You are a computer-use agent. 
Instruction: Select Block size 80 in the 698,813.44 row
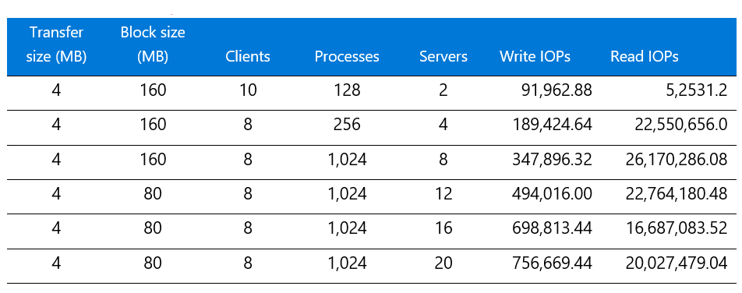pos(153,228)
